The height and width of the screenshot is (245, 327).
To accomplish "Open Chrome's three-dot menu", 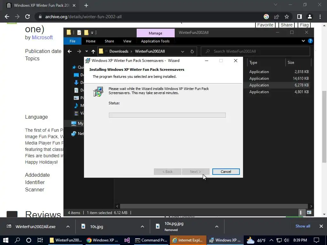I will click(320, 17).
